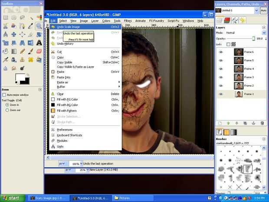Select the Rotate tool
Screen dimensions: 269x202
pyautogui.click(x=39, y=34)
